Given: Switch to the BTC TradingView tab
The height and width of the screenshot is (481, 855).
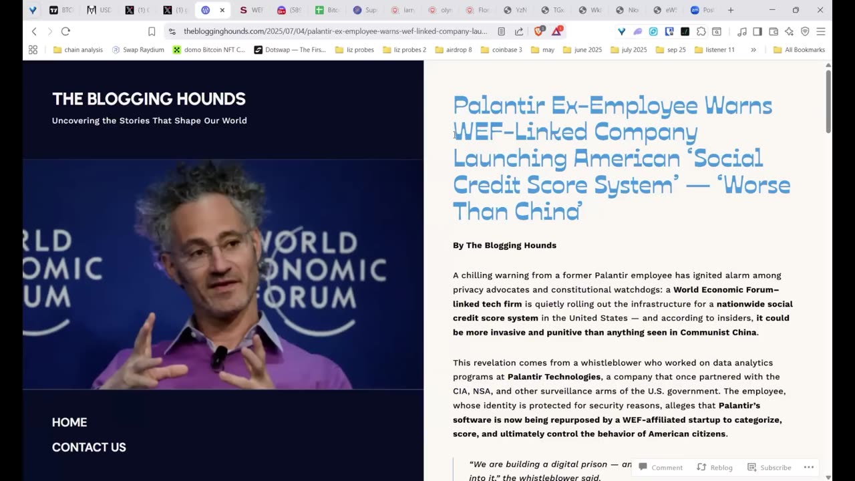Looking at the screenshot, I should (61, 10).
